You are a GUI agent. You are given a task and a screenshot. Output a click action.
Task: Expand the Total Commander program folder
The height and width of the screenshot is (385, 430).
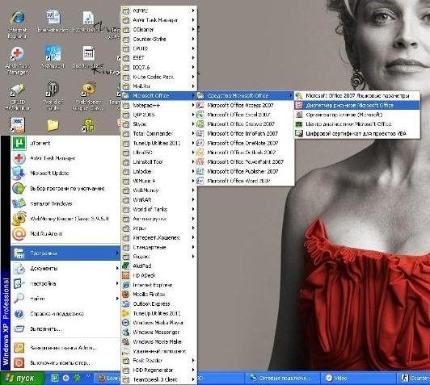[158, 134]
